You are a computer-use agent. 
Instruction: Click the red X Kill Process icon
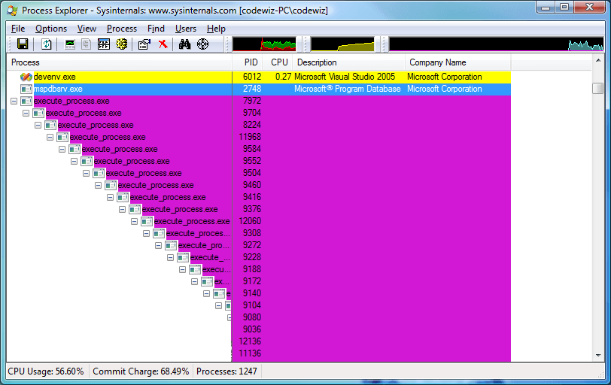(163, 44)
